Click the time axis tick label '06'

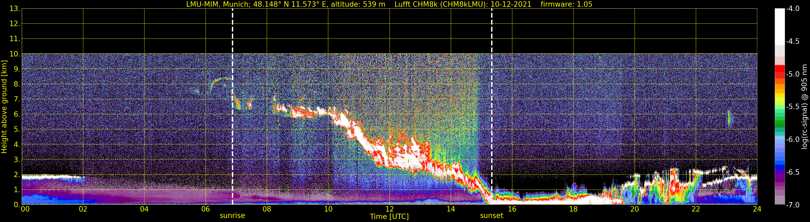tap(206, 209)
